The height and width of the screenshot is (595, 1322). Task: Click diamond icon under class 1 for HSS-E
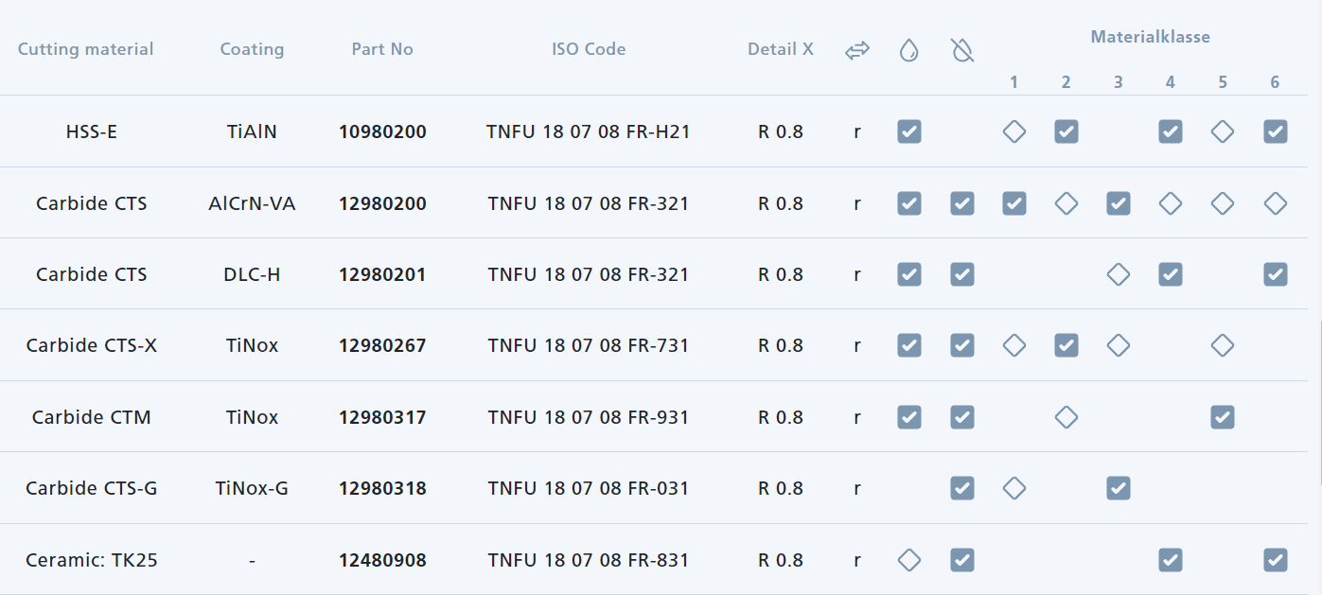coord(1014,131)
